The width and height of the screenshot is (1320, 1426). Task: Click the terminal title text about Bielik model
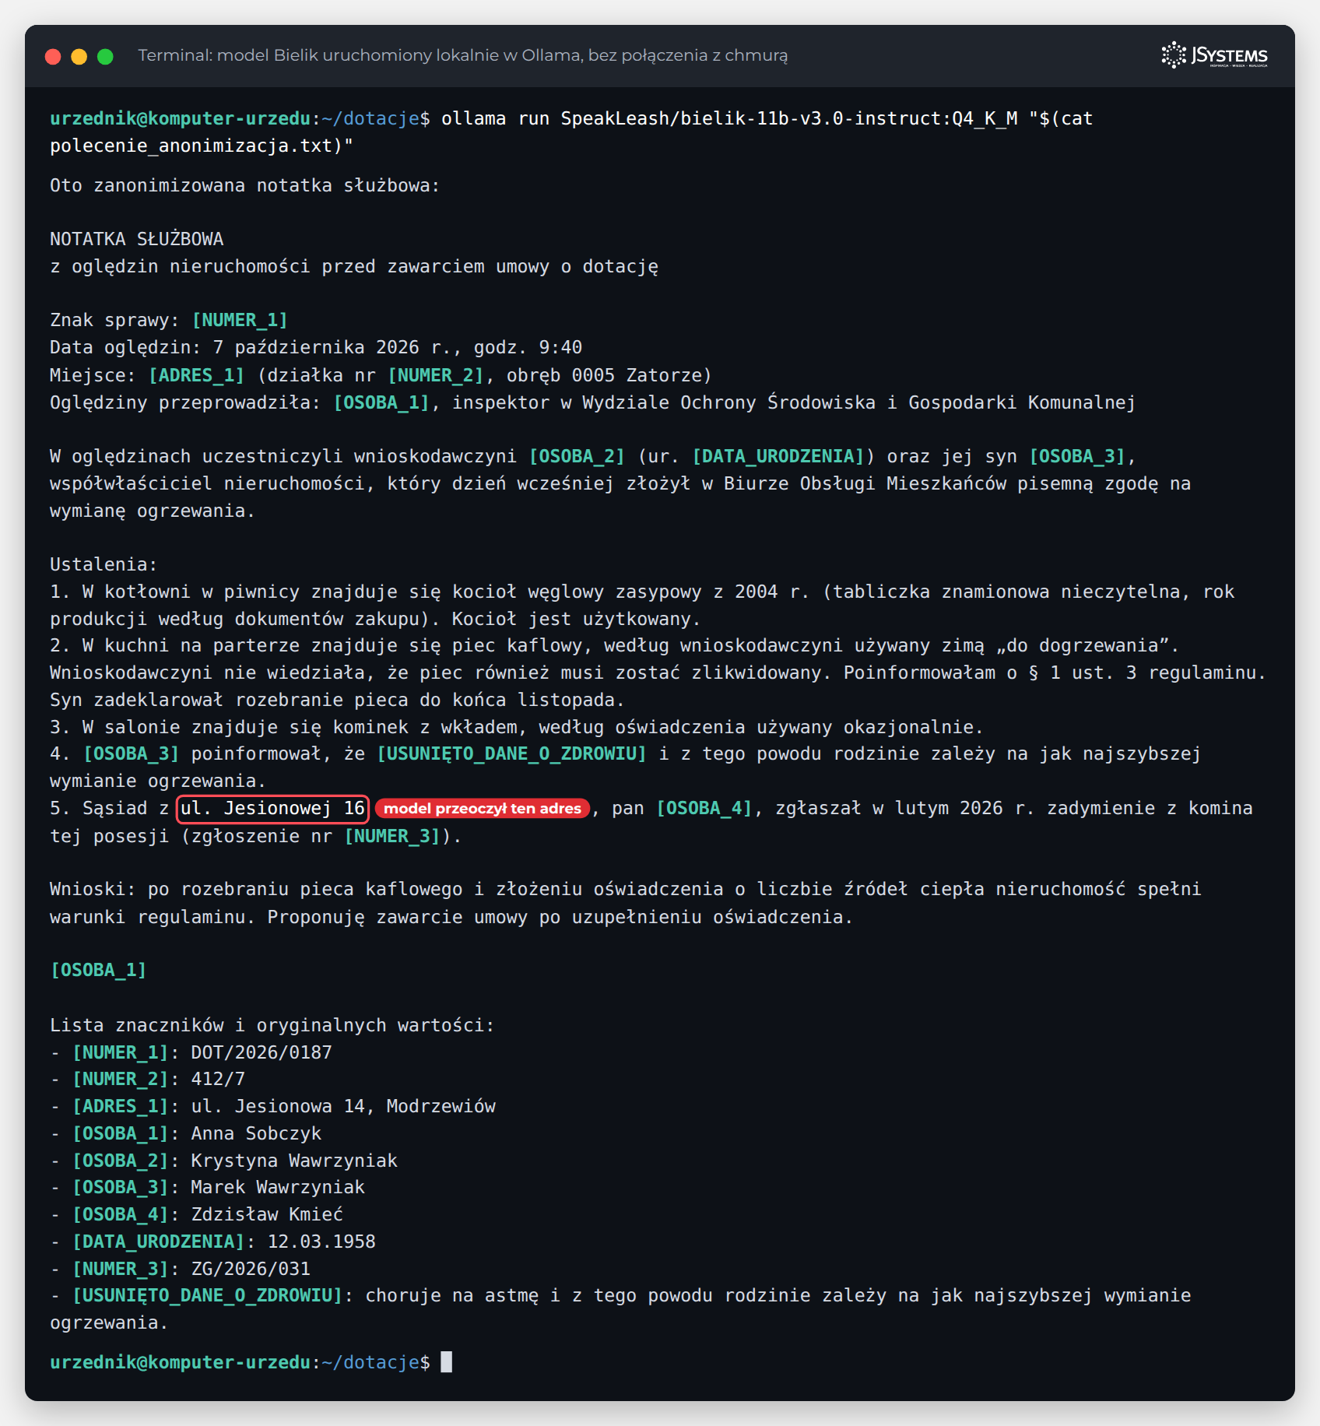click(463, 55)
